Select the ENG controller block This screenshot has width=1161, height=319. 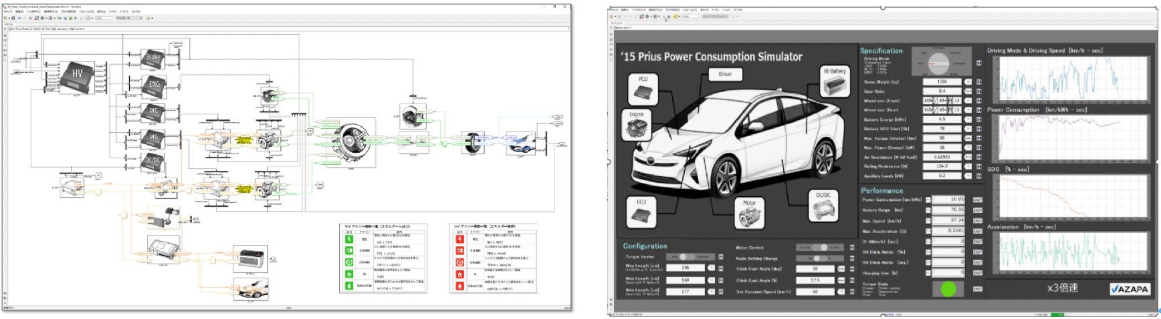(153, 87)
